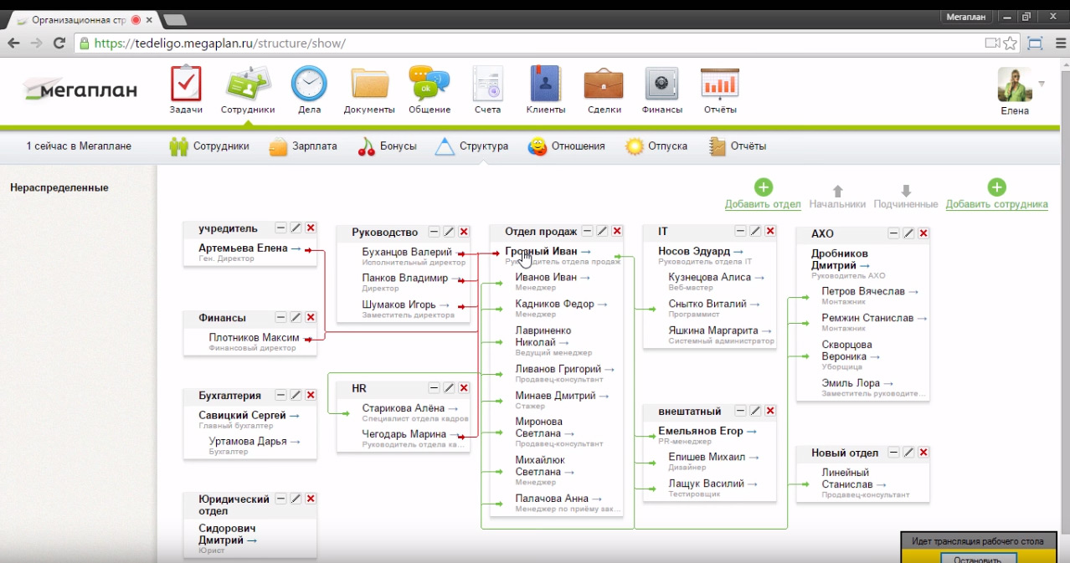Collapse the Отдел продаж department box
The height and width of the screenshot is (563, 1070).
tap(587, 231)
